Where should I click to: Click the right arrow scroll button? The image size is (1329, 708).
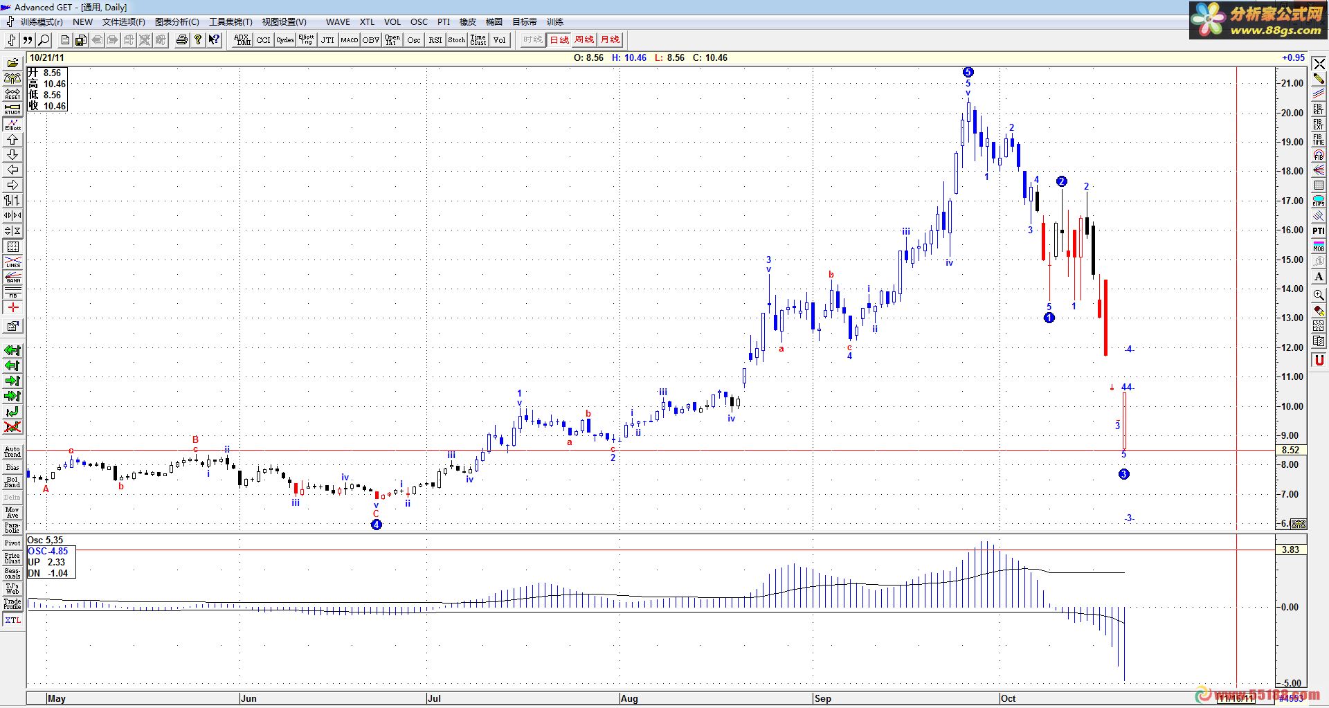12,185
